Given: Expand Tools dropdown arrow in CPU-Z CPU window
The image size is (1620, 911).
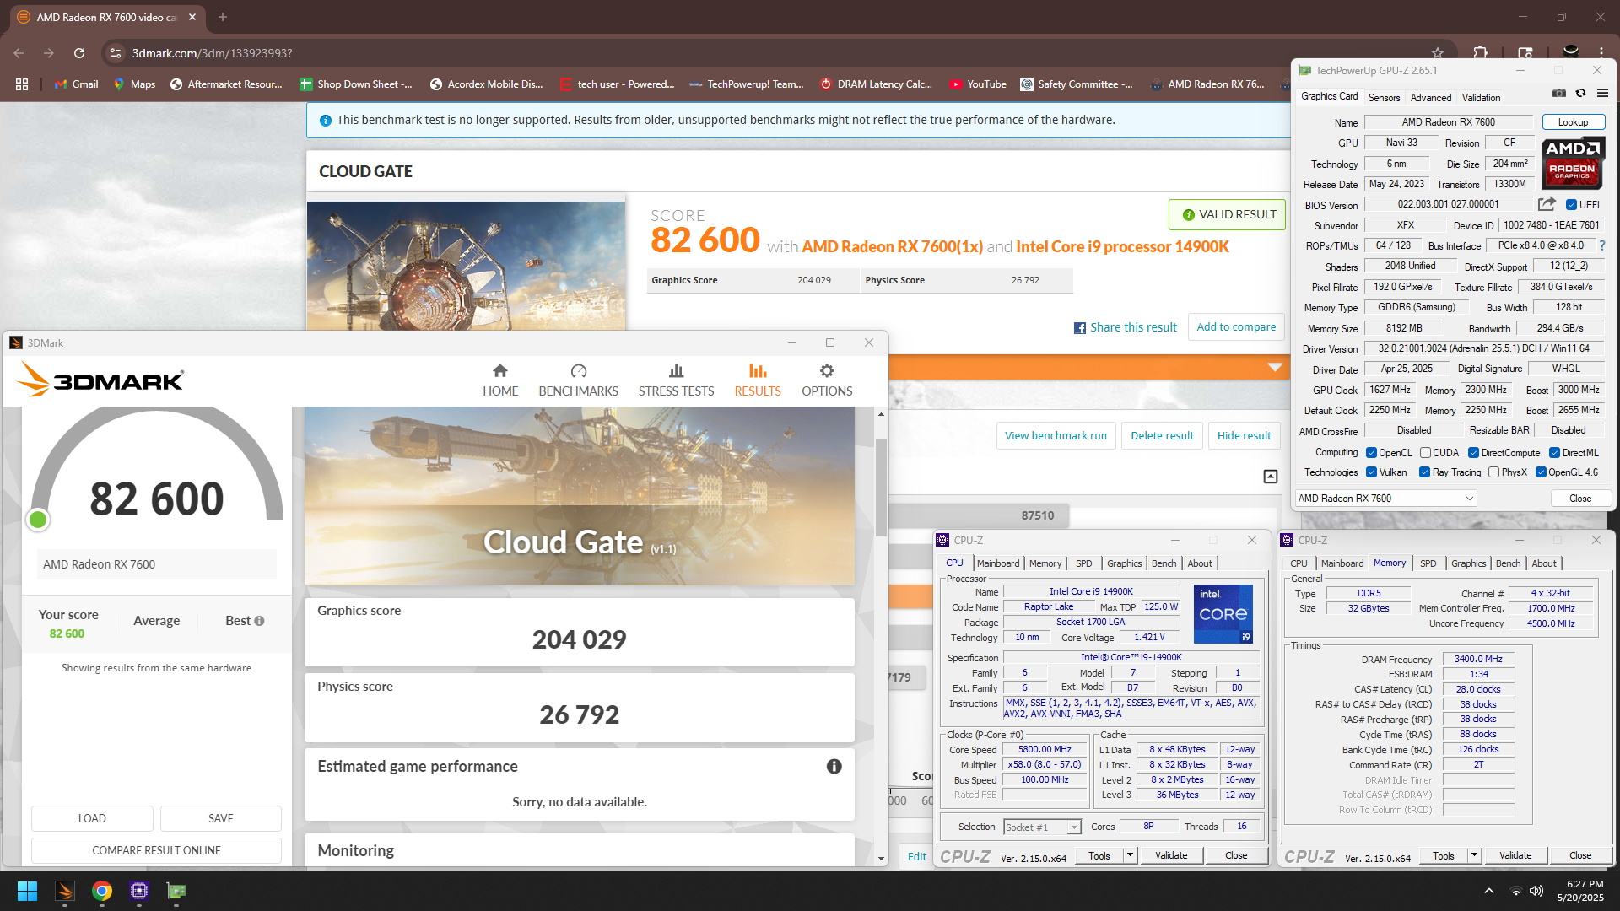Looking at the screenshot, I should (1130, 855).
